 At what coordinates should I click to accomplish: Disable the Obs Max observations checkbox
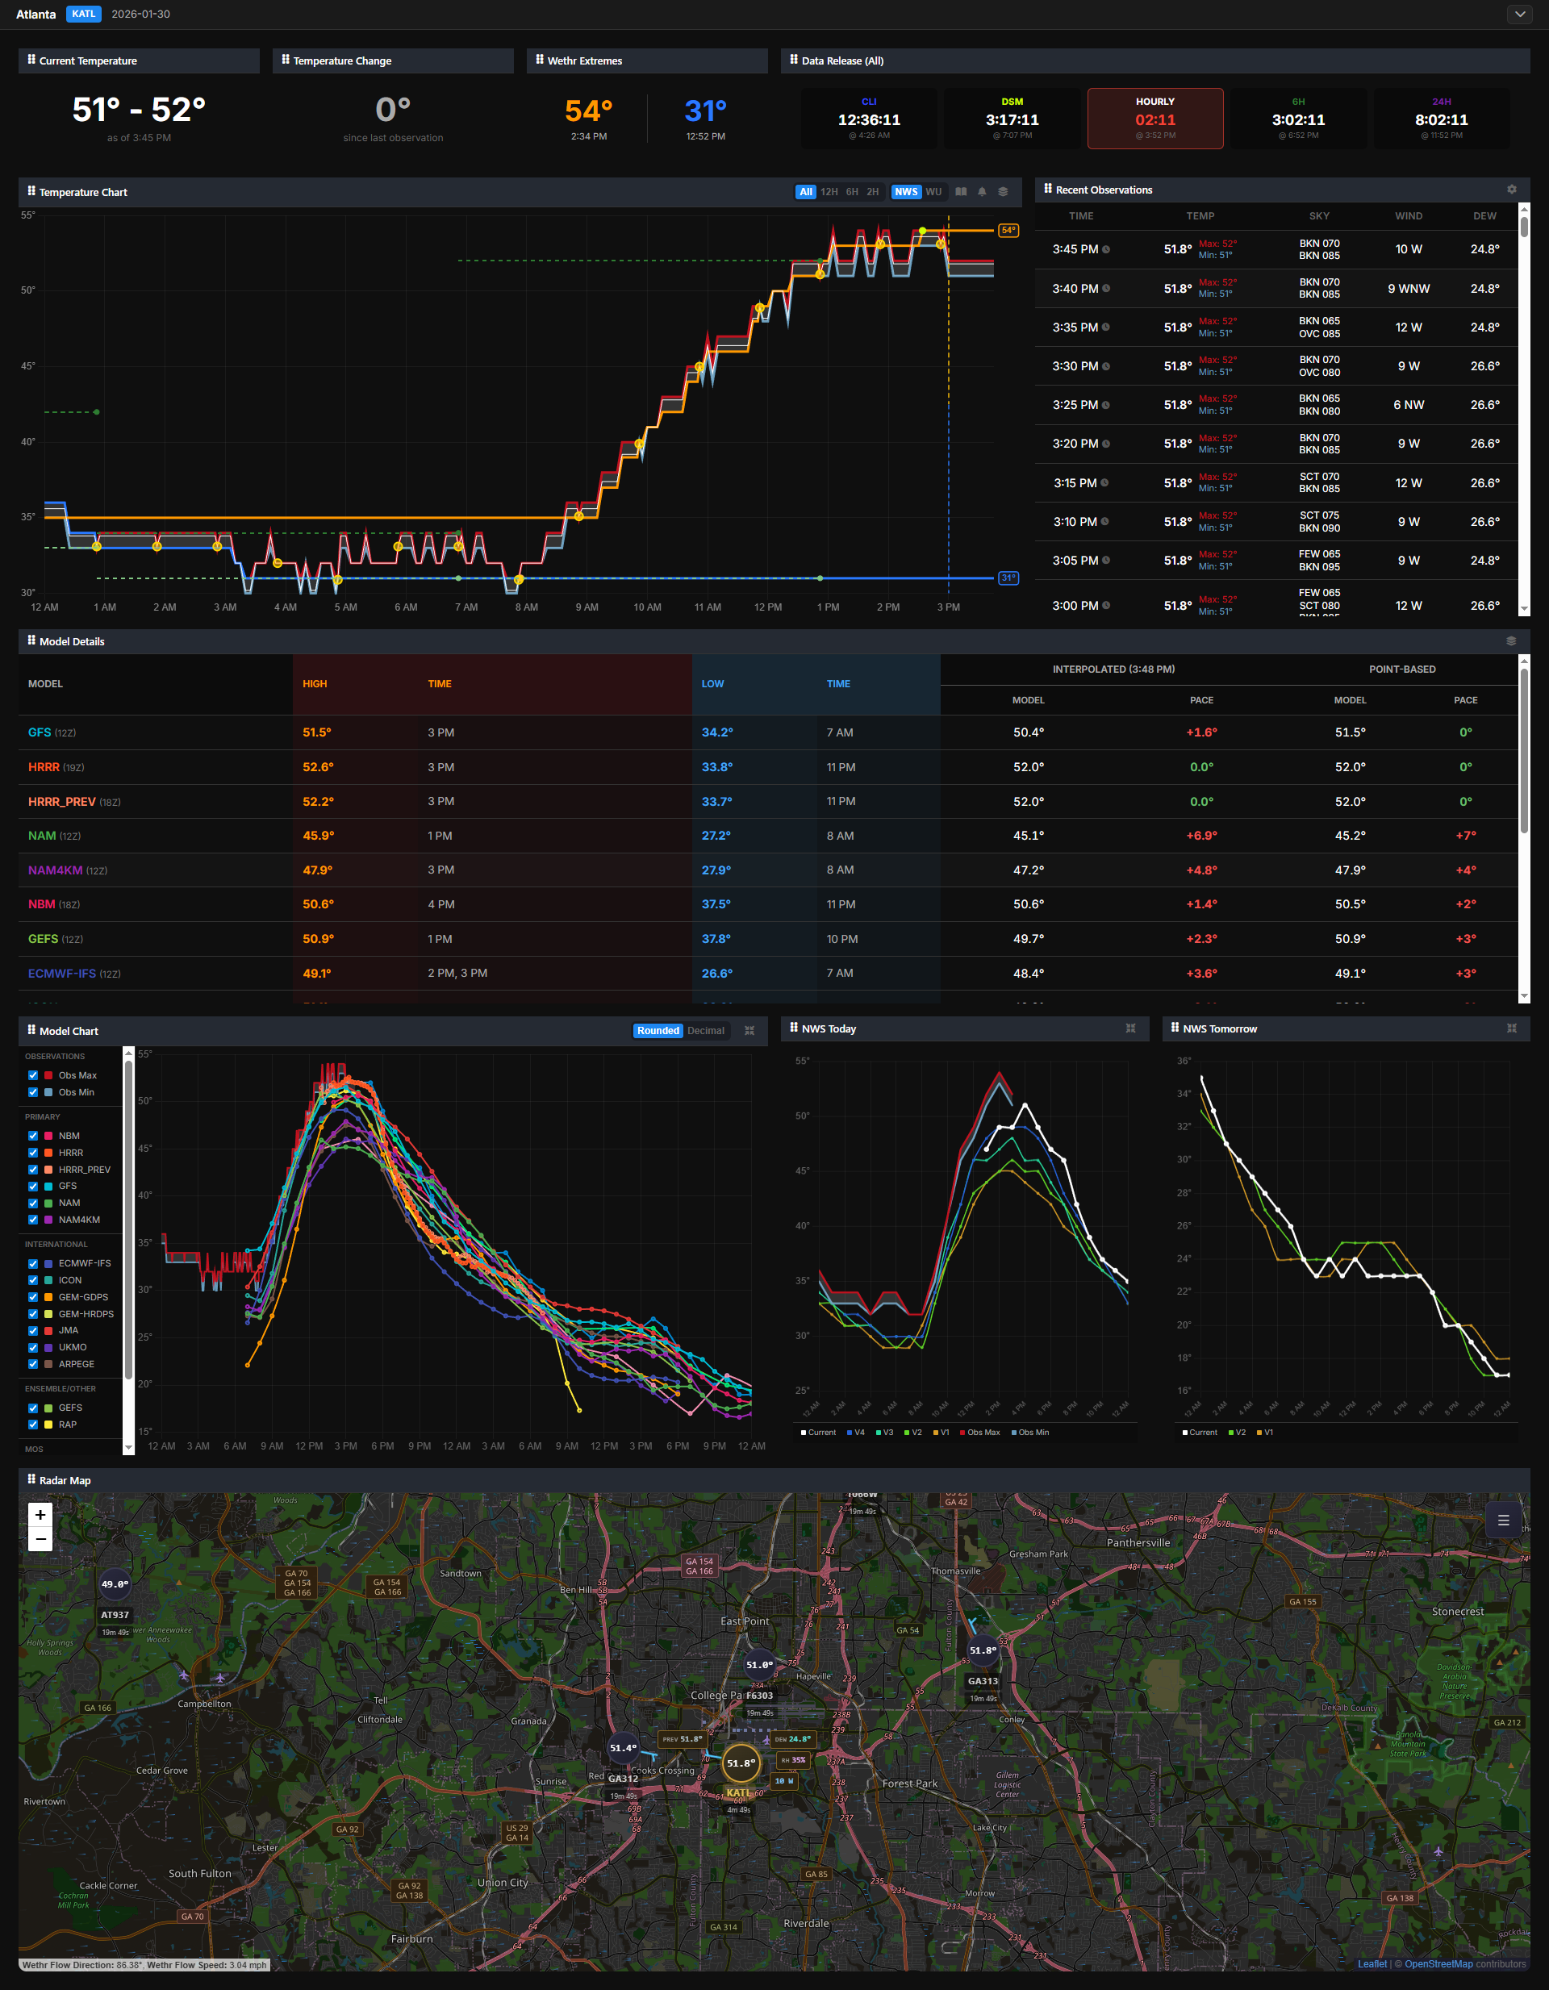tap(33, 1075)
